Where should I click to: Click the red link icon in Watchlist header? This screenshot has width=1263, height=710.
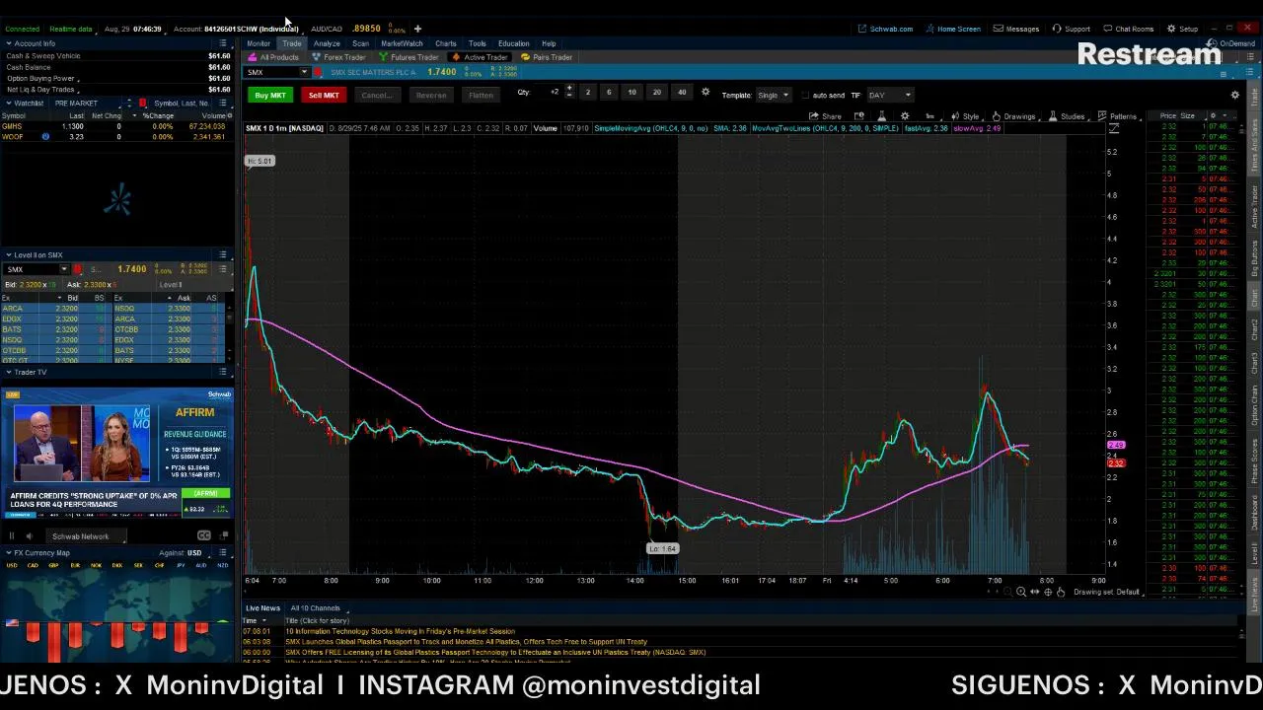[142, 103]
